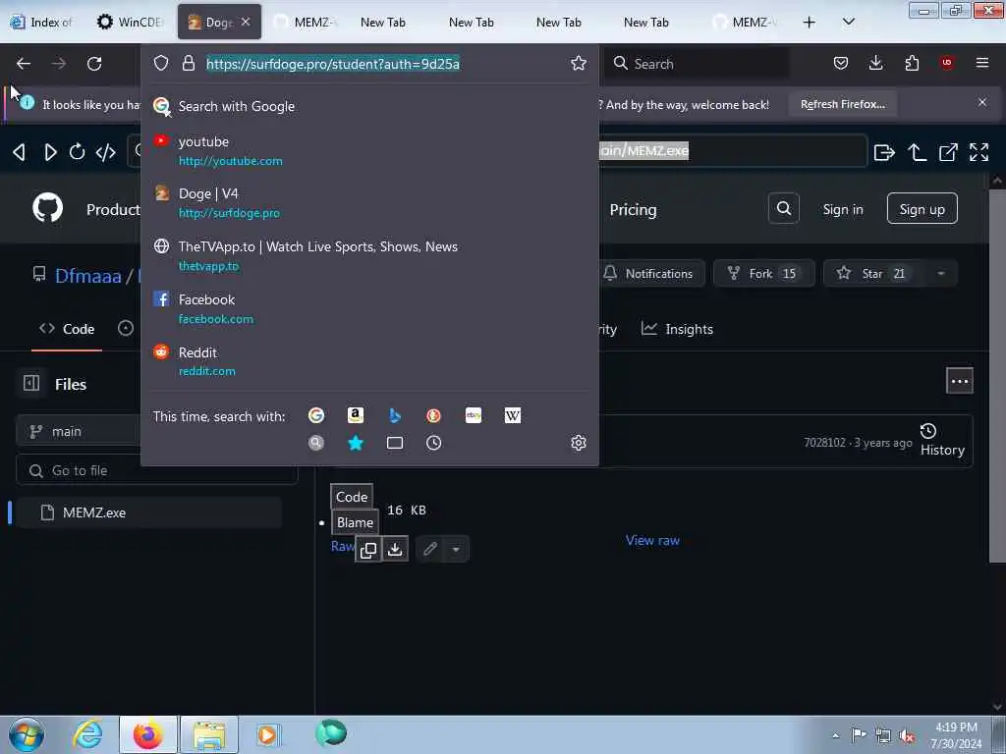Click Firefox Search input field
This screenshot has height=754, width=1006.
coord(697,64)
